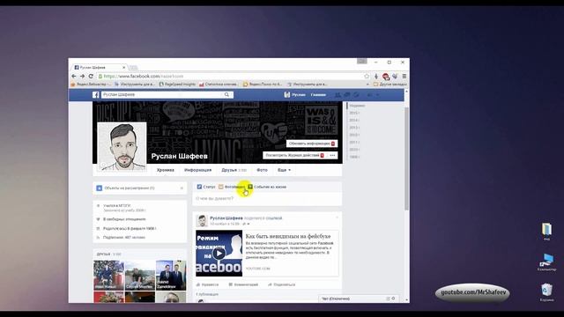Open chat settings gear icon
This screenshot has height=317, width=564.
point(393,299)
